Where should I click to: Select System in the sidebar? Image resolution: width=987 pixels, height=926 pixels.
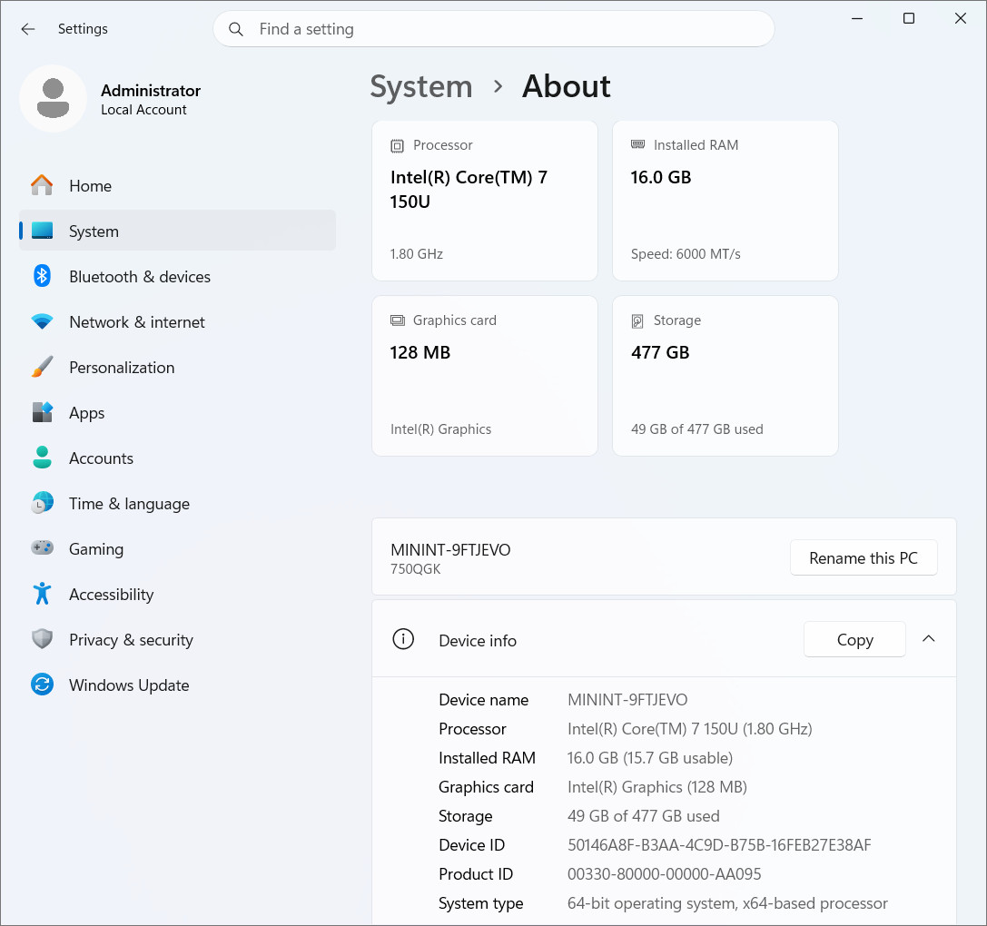click(177, 231)
